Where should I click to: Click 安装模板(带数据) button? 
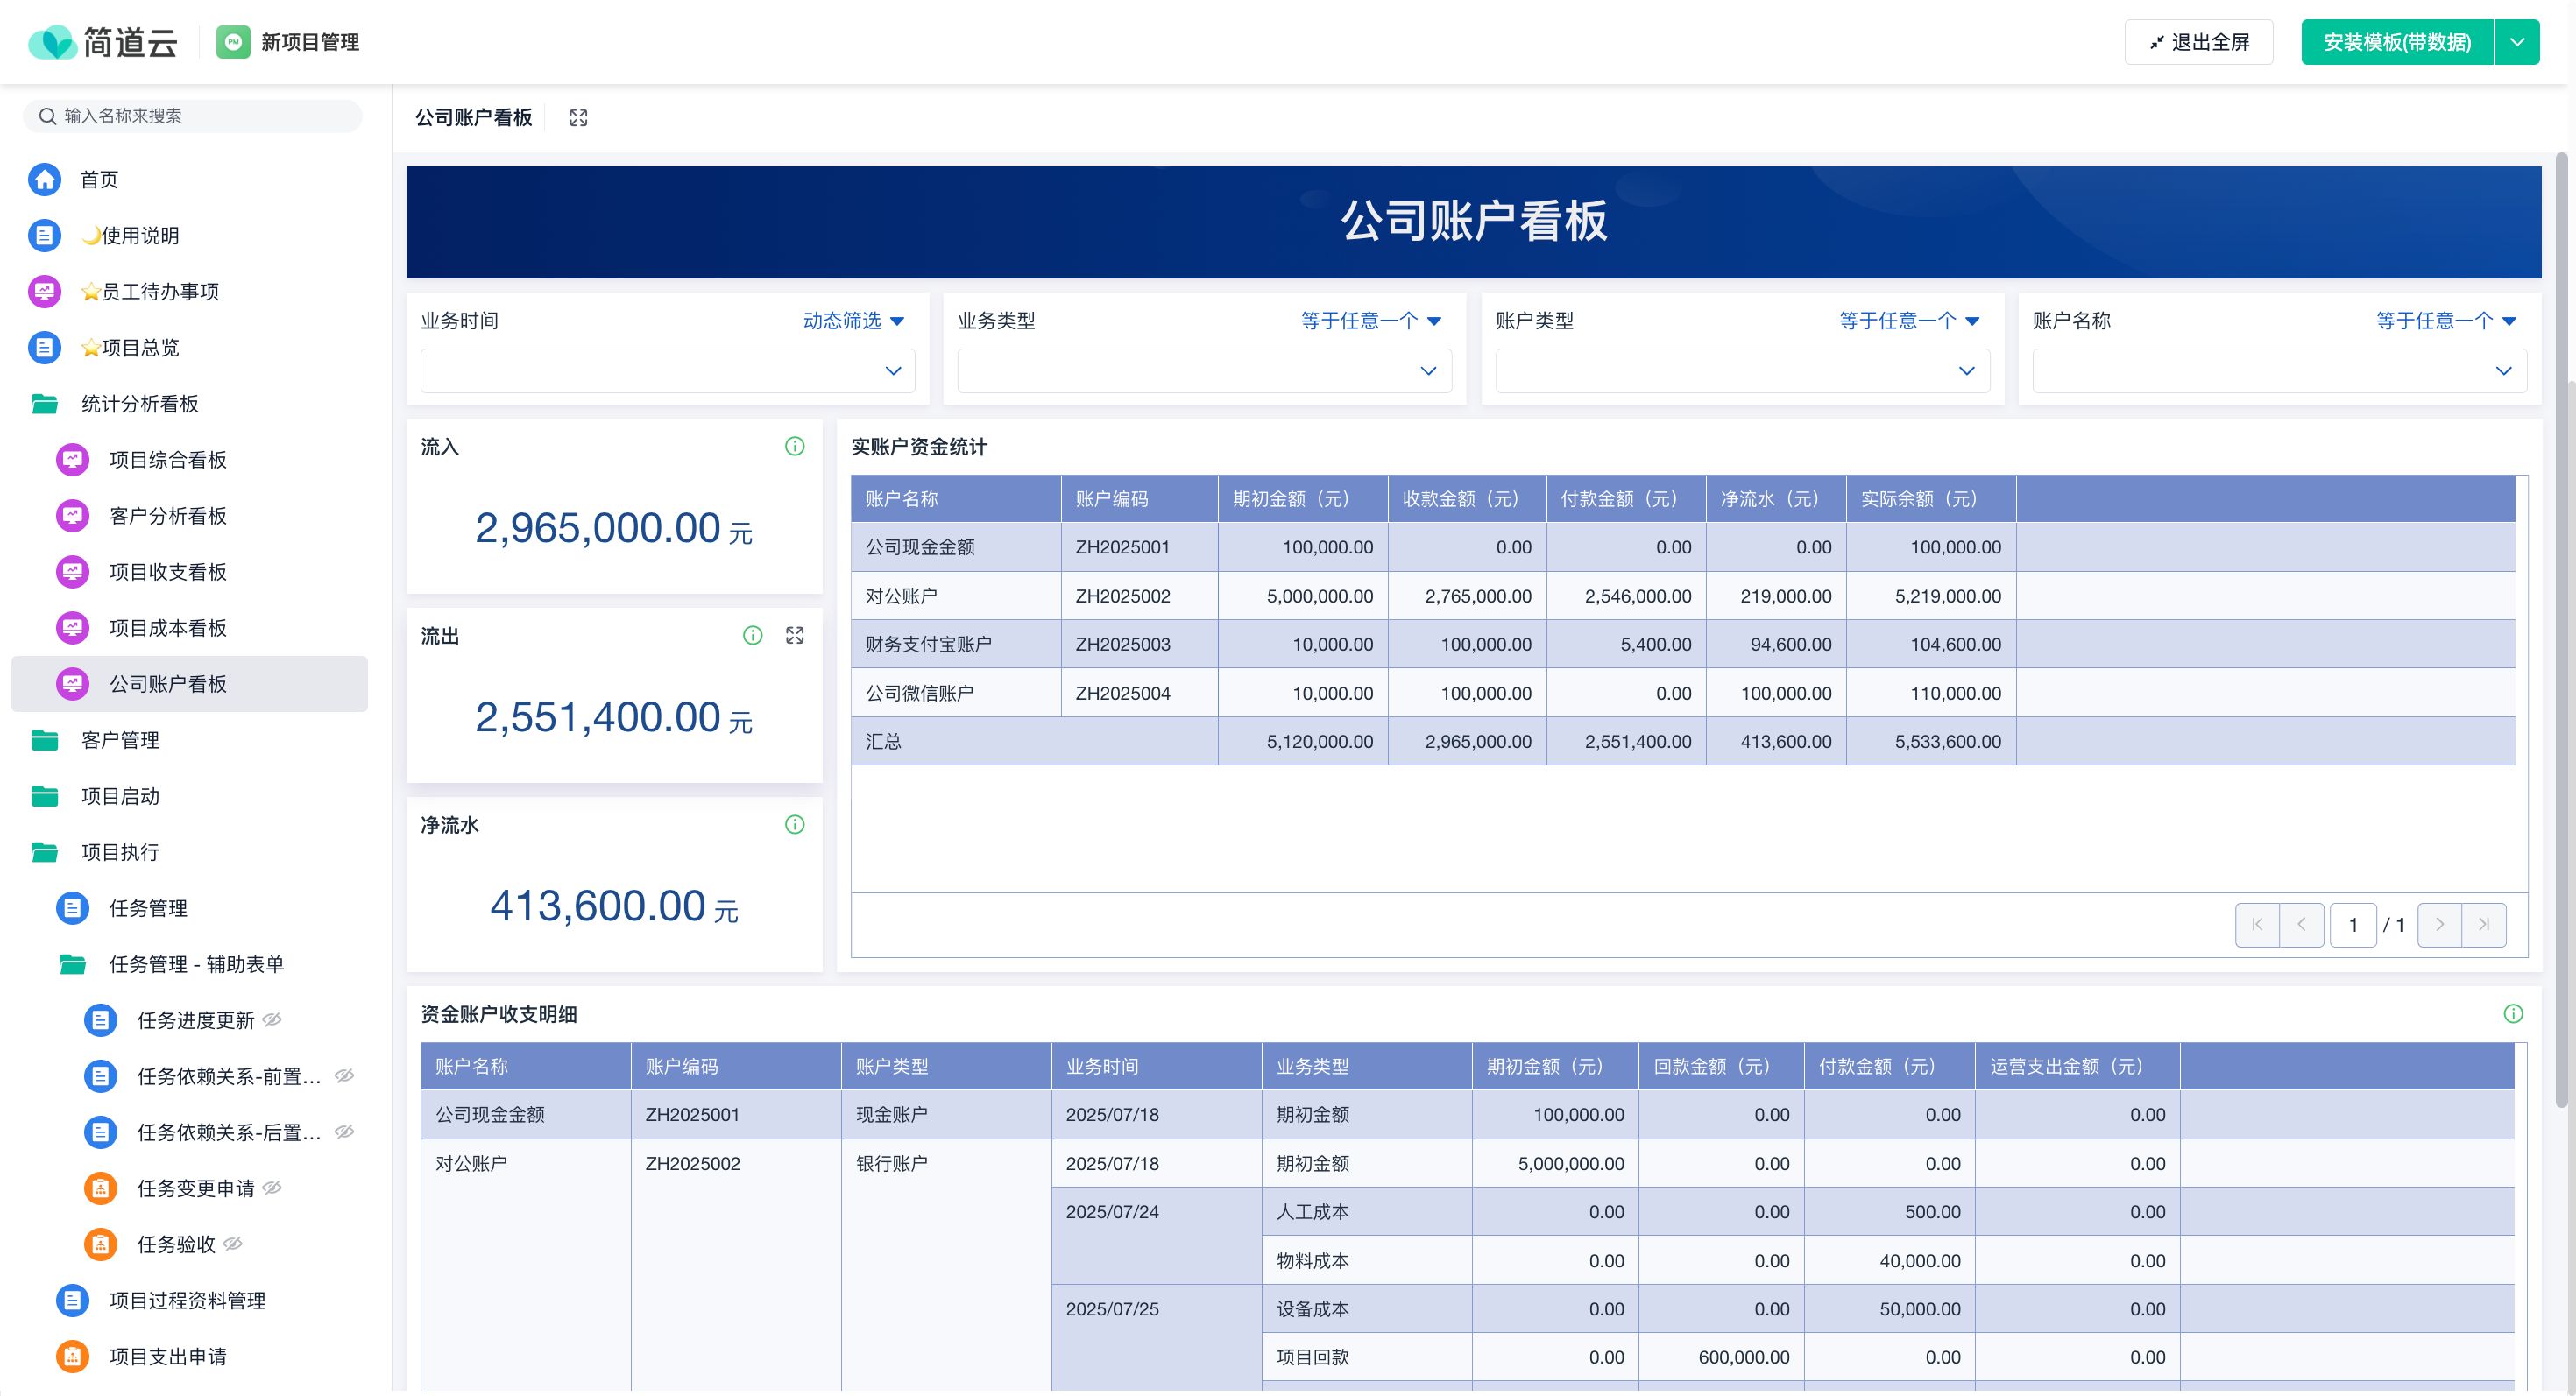click(x=2396, y=42)
